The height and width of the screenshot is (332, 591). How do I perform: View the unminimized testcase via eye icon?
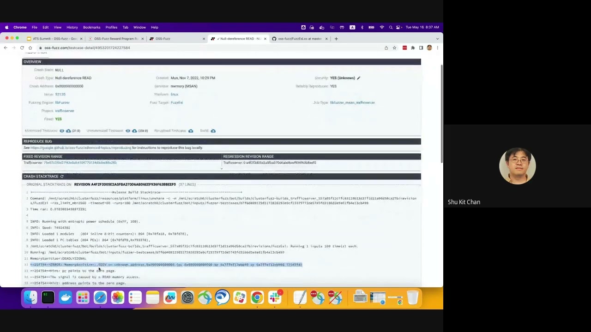coord(128,131)
